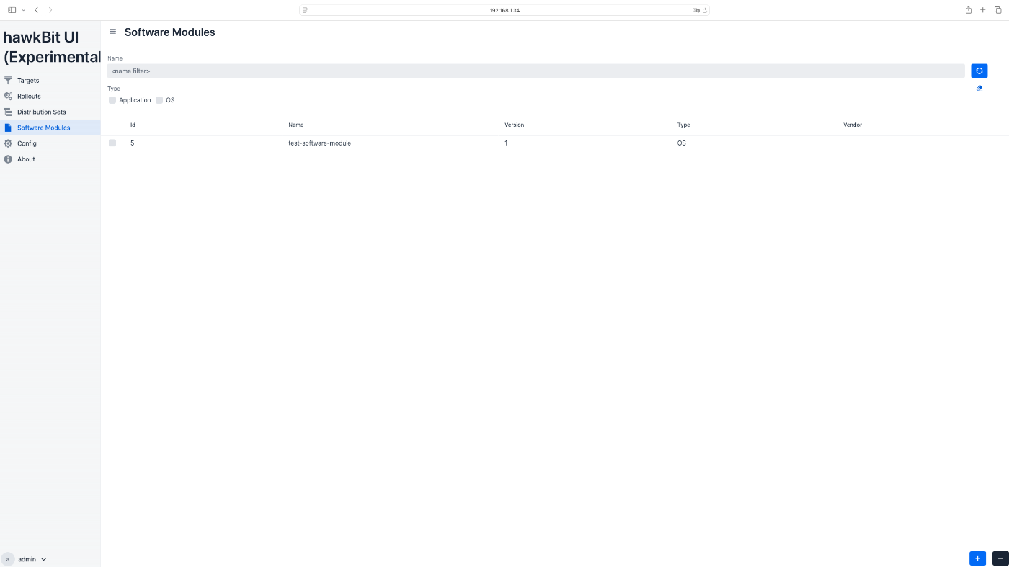The image size is (1009, 567).
Task: Click the Vendor column header
Action: (x=853, y=125)
